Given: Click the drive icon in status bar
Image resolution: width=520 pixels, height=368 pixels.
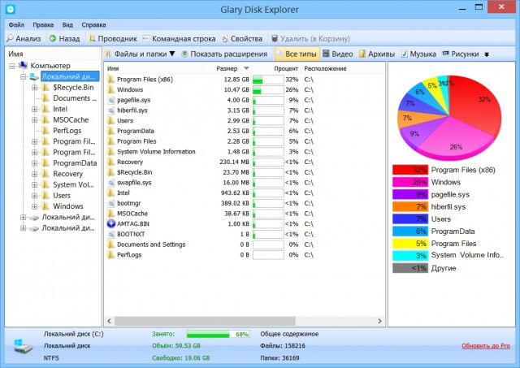Looking at the screenshot, I should tap(24, 346).
